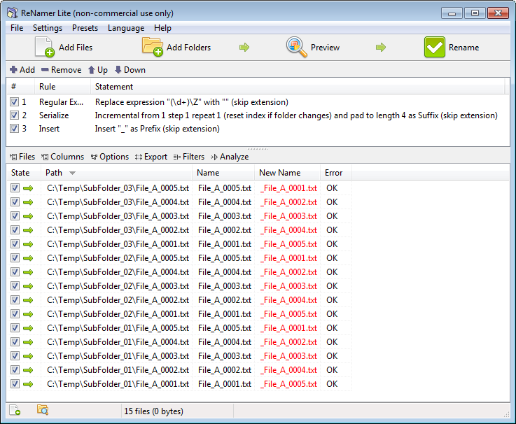Sort by the New Name column header

(287, 173)
